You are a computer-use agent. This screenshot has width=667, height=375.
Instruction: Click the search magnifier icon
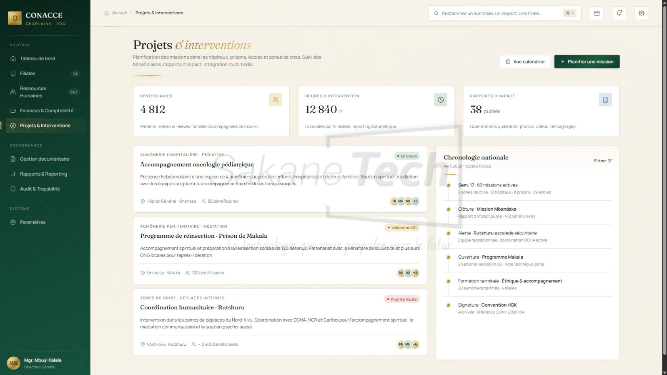click(x=436, y=13)
